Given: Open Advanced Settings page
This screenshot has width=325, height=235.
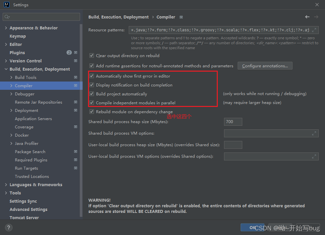Looking at the screenshot, I should click(x=28, y=209).
